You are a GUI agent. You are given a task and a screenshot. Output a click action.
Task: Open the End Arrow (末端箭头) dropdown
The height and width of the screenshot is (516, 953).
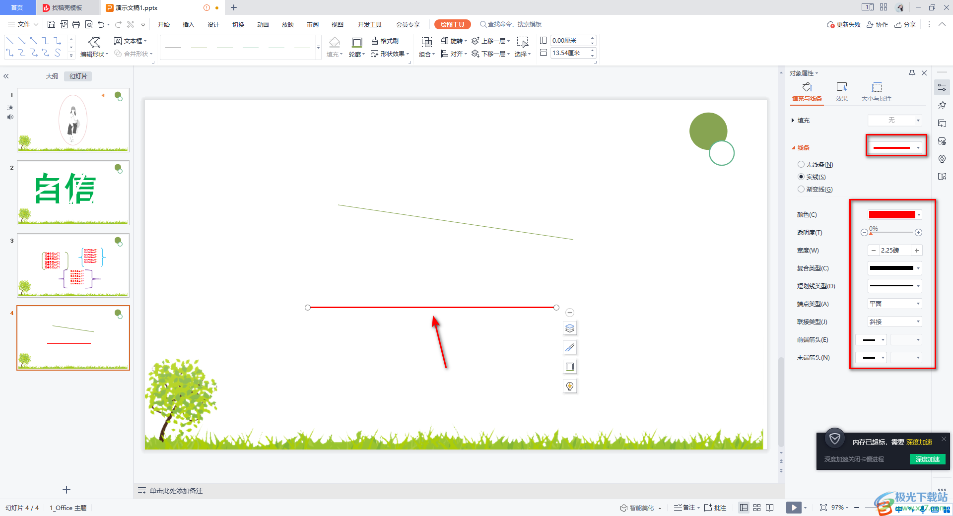(x=871, y=358)
